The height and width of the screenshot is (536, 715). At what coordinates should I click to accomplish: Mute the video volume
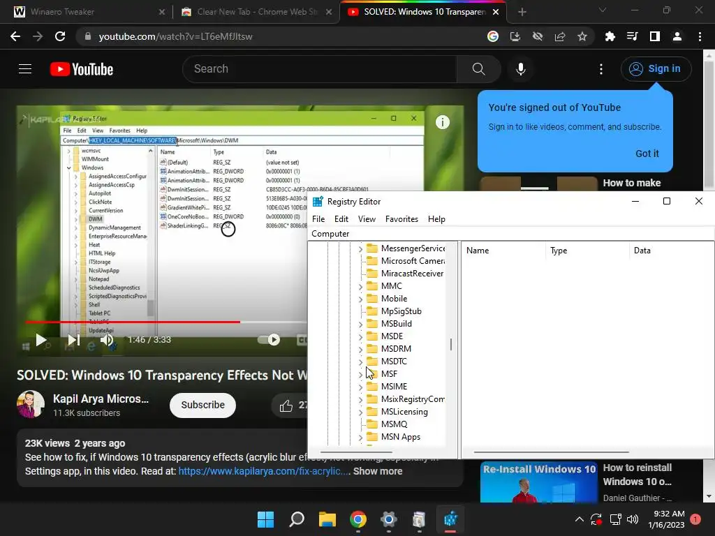(107, 340)
